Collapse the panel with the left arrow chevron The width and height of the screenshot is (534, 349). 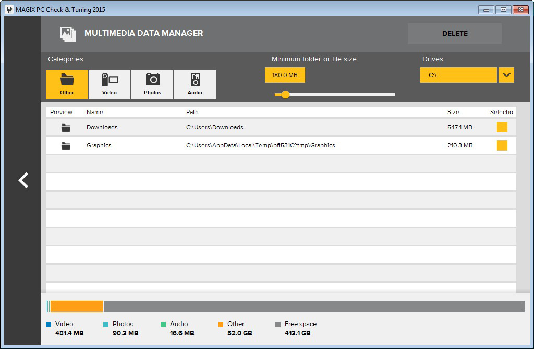click(x=23, y=180)
